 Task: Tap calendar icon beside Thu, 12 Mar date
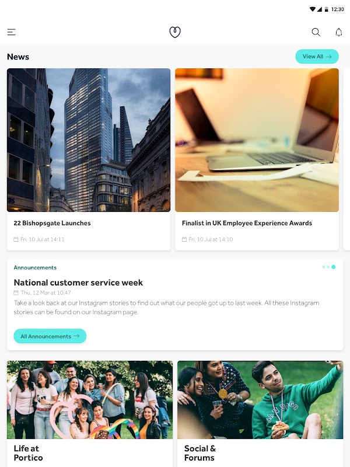pos(16,292)
